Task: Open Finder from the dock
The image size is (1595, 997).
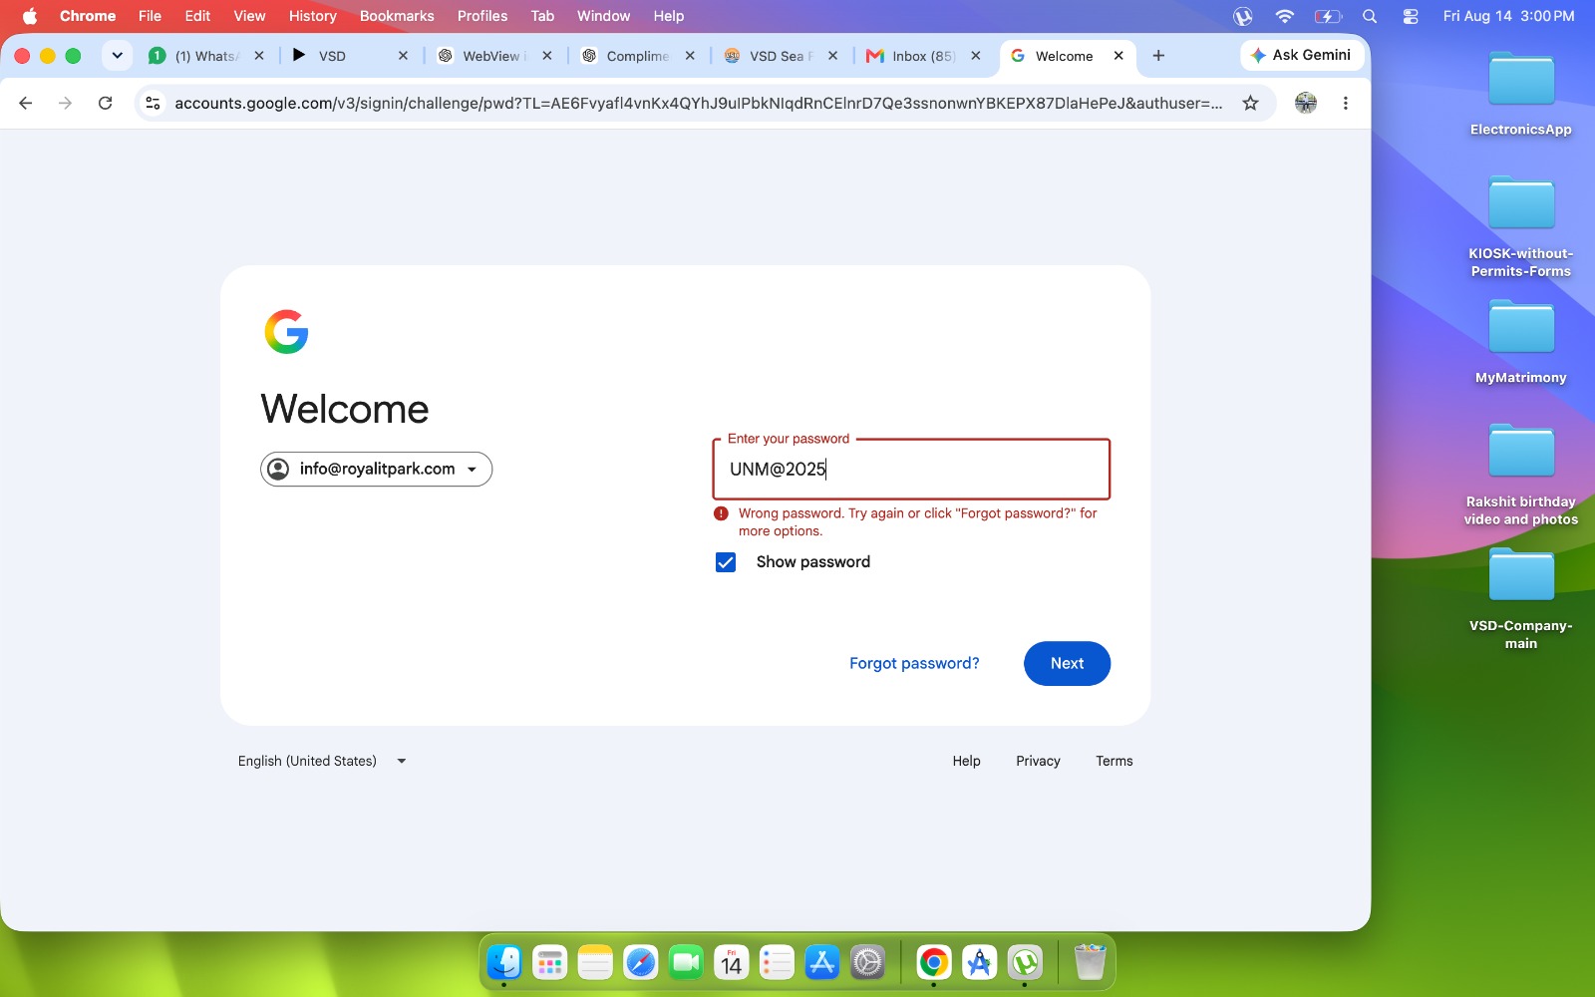Action: [x=504, y=962]
